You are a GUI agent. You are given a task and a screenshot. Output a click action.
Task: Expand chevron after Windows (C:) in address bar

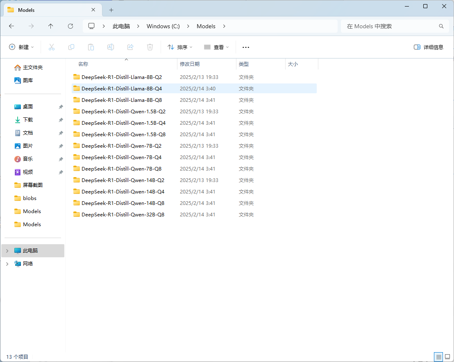(188, 26)
